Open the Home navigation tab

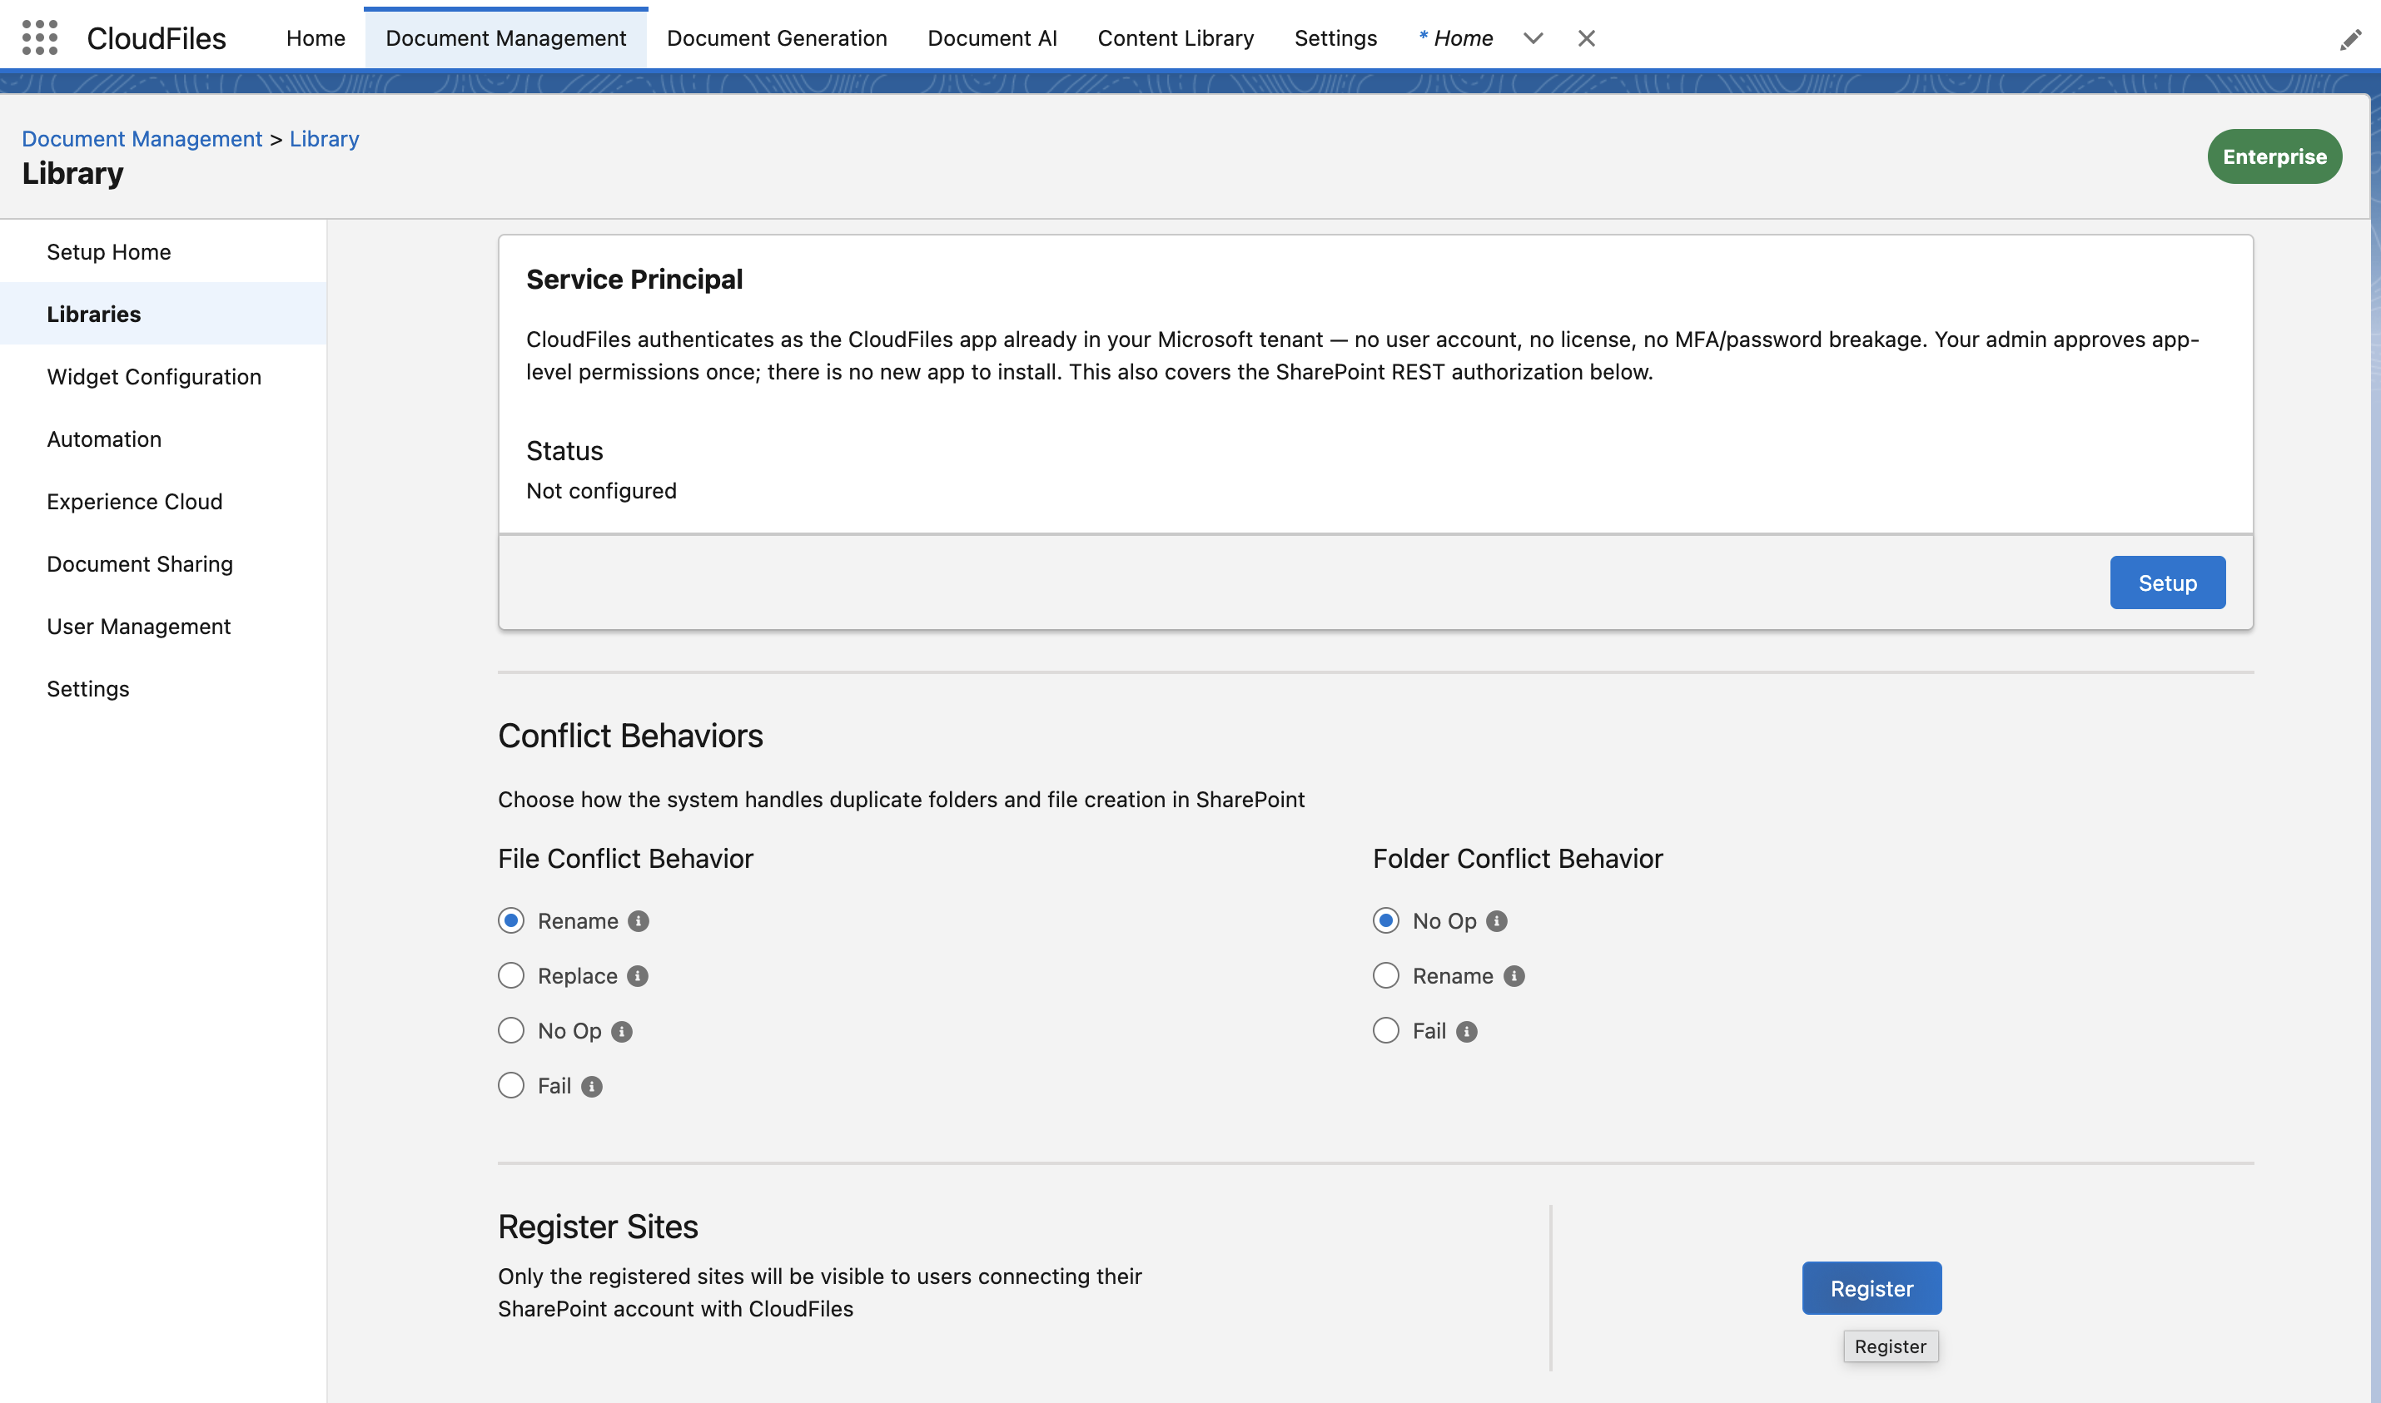(316, 37)
